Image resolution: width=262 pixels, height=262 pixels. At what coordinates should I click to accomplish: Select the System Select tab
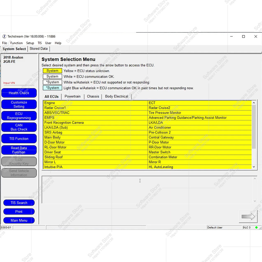click(x=14, y=49)
